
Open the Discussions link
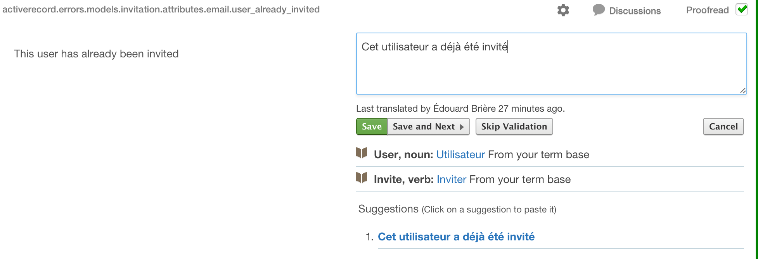click(x=635, y=11)
